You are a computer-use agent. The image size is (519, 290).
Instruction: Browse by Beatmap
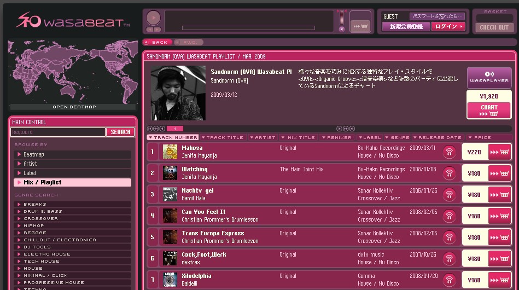(x=73, y=155)
